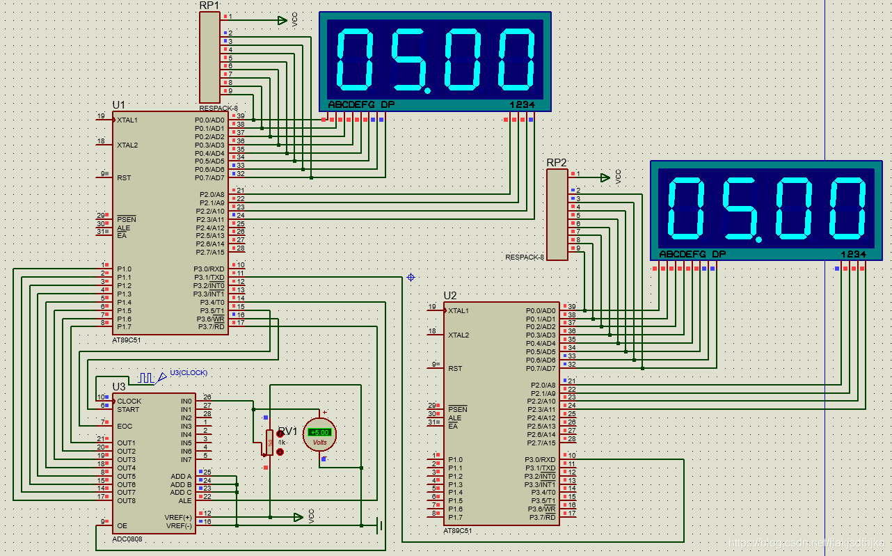Click the blue 'U3(CLOCK)' probe label

click(189, 373)
